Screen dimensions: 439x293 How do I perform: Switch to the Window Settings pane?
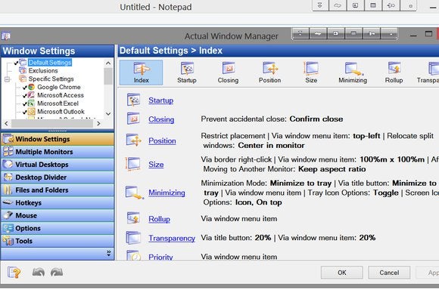tap(58, 139)
